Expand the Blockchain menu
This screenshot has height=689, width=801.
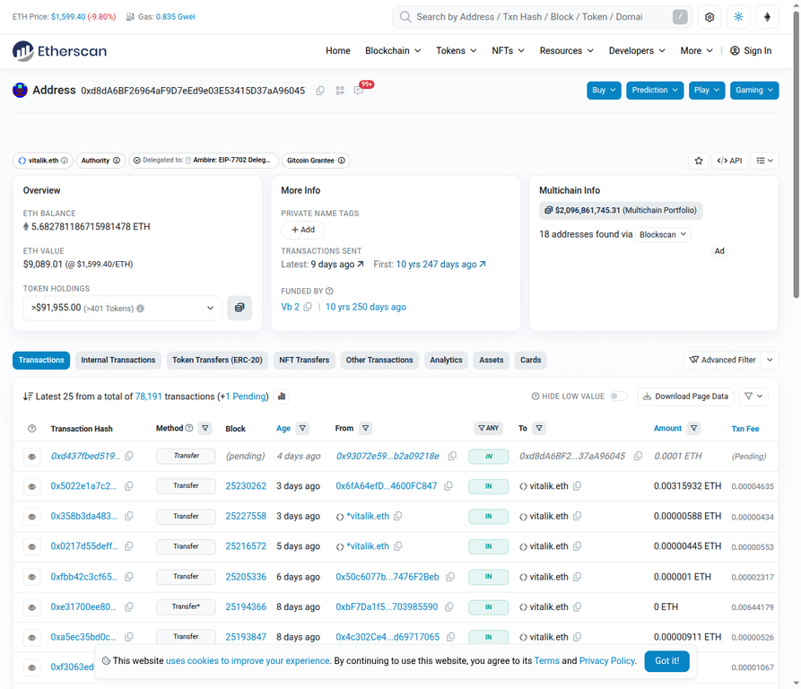point(393,50)
